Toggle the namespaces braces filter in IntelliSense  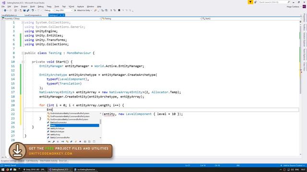[85, 141]
